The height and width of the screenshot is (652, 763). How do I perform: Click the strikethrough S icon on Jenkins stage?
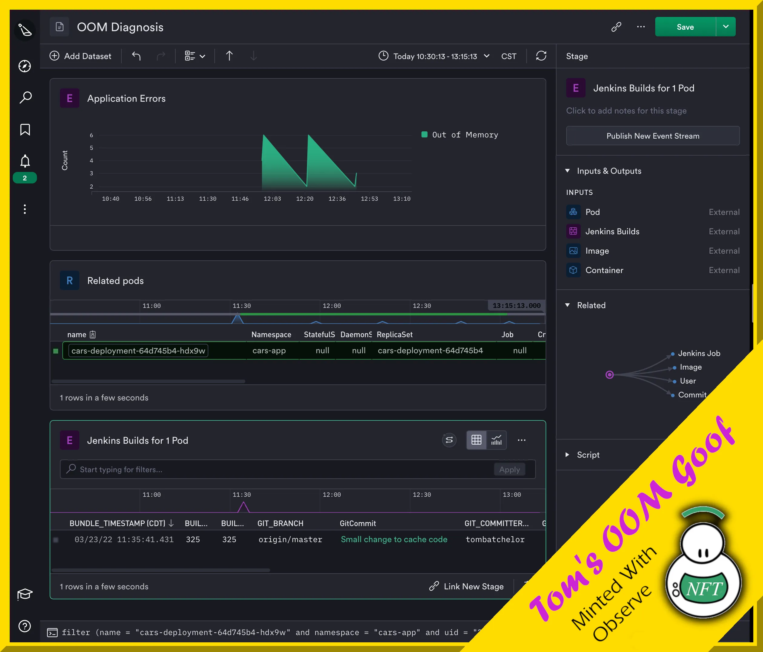coord(449,440)
